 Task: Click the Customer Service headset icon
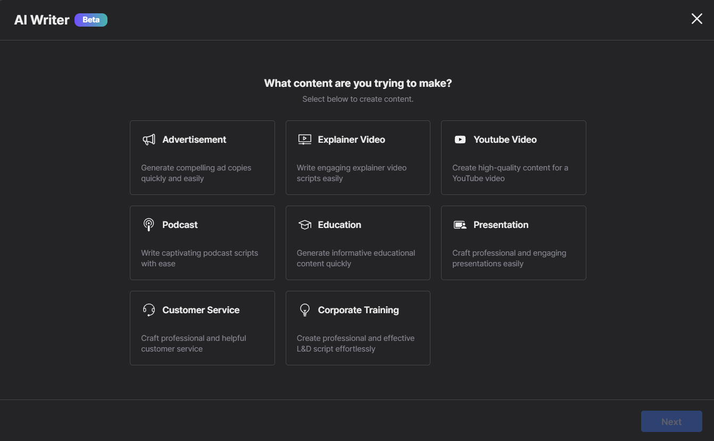coord(149,310)
